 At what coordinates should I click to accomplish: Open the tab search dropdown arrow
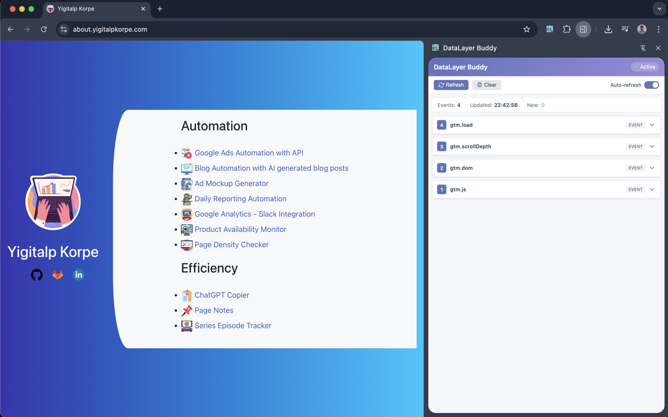tap(659, 9)
